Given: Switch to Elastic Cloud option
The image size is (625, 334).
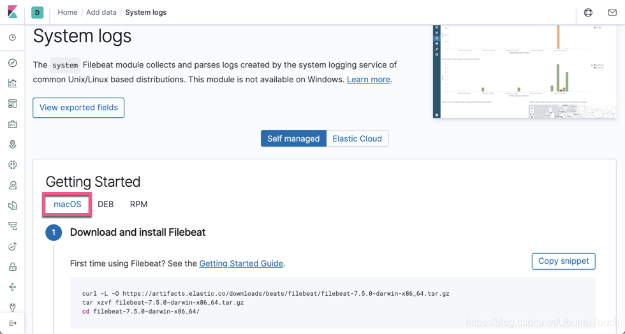Looking at the screenshot, I should [x=357, y=138].
